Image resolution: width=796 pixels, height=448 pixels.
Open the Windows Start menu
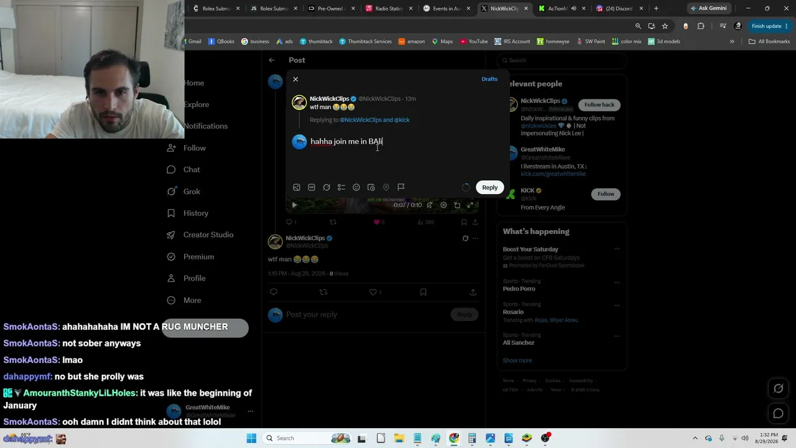(251, 438)
